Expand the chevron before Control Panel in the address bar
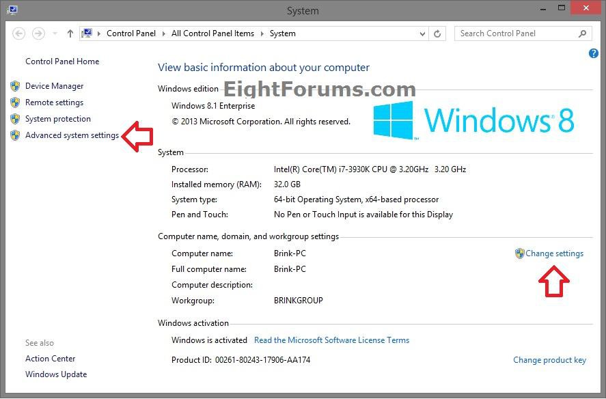606x399 pixels. click(99, 33)
